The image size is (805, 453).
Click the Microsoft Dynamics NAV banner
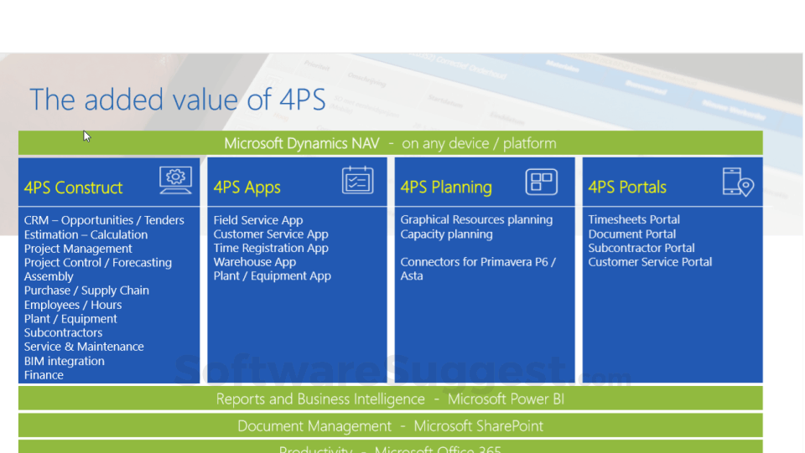click(391, 143)
